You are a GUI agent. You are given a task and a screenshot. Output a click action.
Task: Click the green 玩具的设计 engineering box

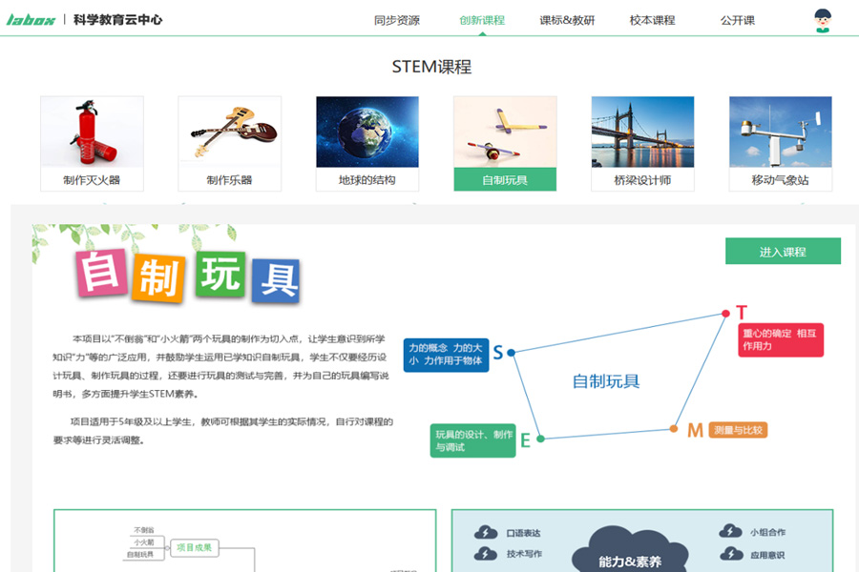coord(472,440)
